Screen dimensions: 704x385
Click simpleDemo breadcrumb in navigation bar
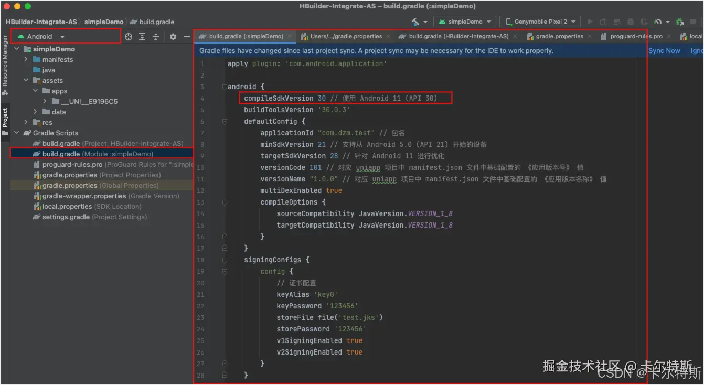click(x=104, y=22)
